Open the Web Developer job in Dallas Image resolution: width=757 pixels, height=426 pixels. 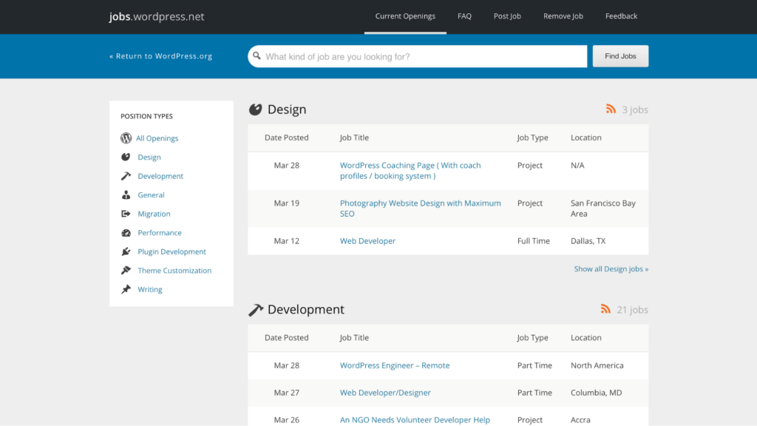pos(367,241)
